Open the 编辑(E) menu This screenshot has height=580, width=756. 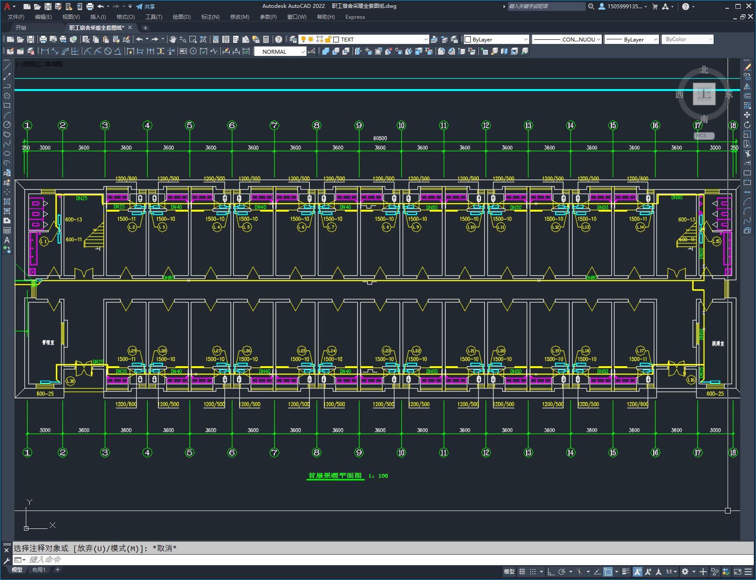tap(43, 17)
